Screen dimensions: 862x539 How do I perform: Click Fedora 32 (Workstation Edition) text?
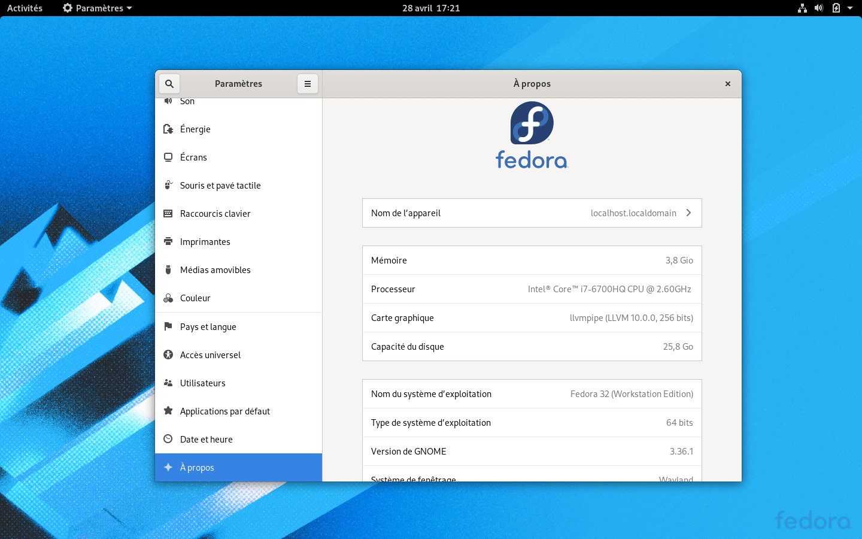click(x=632, y=394)
